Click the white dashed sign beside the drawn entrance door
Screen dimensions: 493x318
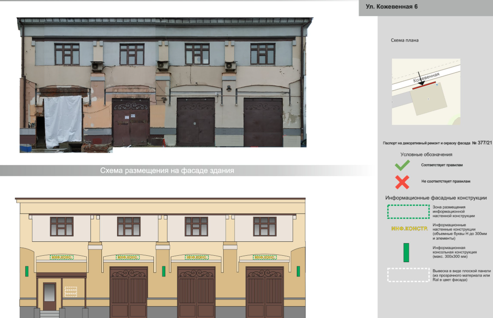71,291
